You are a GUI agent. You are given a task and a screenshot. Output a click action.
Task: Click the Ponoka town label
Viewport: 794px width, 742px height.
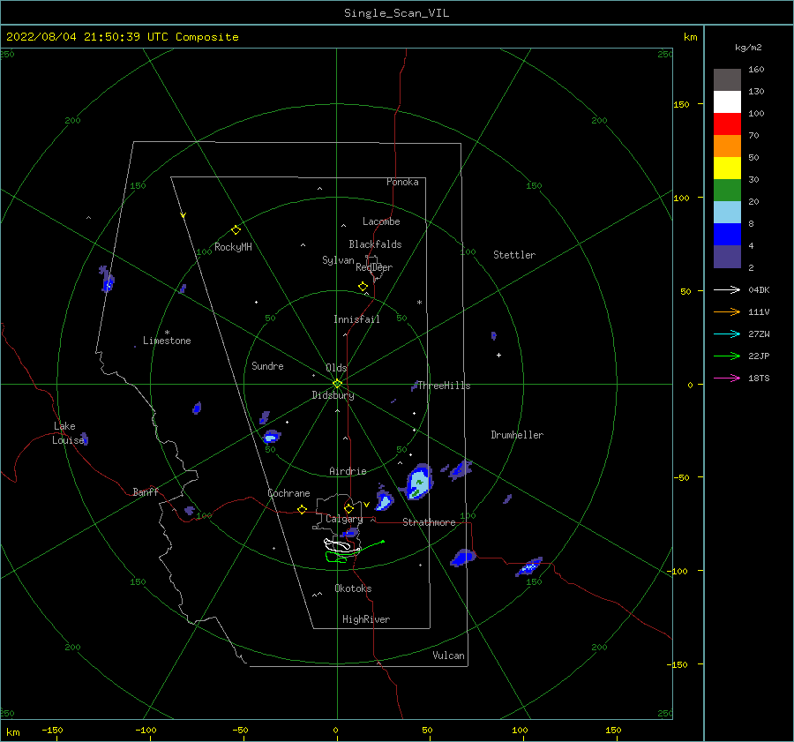click(x=402, y=182)
